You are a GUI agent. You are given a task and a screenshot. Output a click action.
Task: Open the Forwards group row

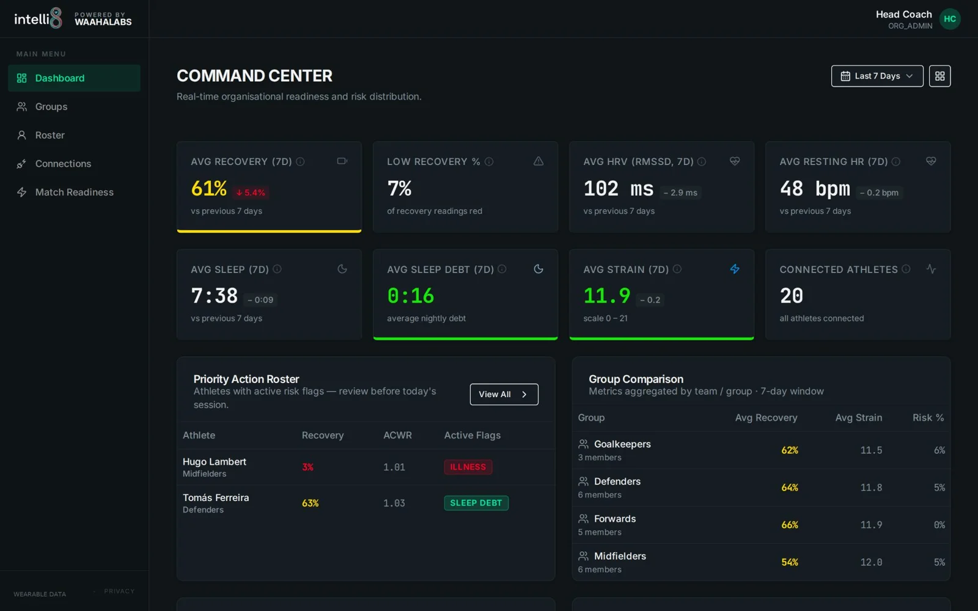point(761,525)
